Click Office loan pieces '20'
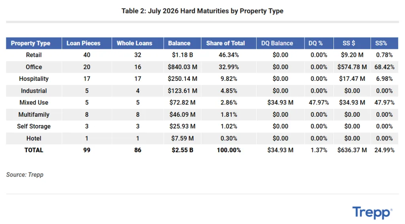The width and height of the screenshot is (405, 224). (87, 67)
